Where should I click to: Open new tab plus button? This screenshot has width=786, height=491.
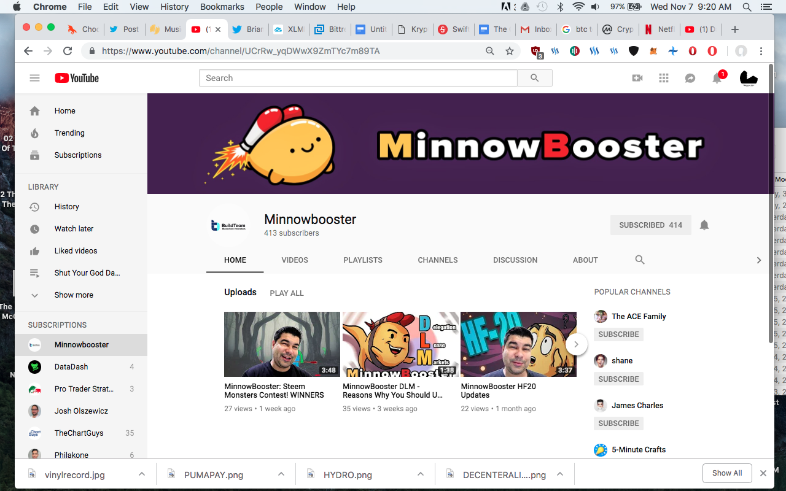point(735,29)
